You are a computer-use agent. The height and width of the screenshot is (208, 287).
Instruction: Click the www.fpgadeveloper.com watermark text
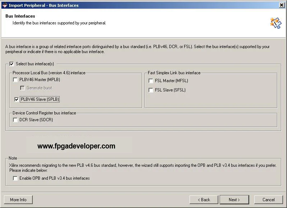click(76, 146)
